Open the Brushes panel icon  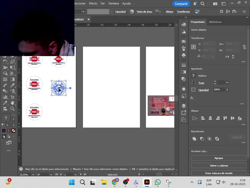[x=184, y=48]
